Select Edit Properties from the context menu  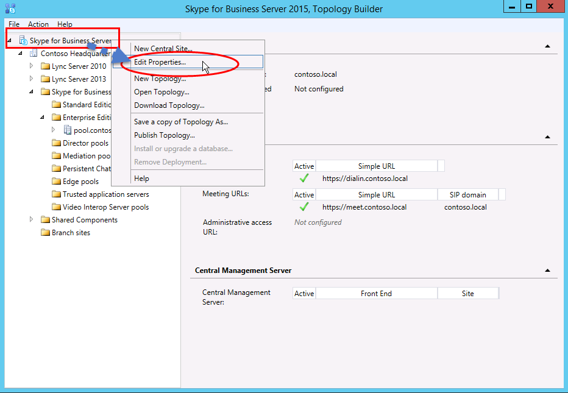click(160, 62)
